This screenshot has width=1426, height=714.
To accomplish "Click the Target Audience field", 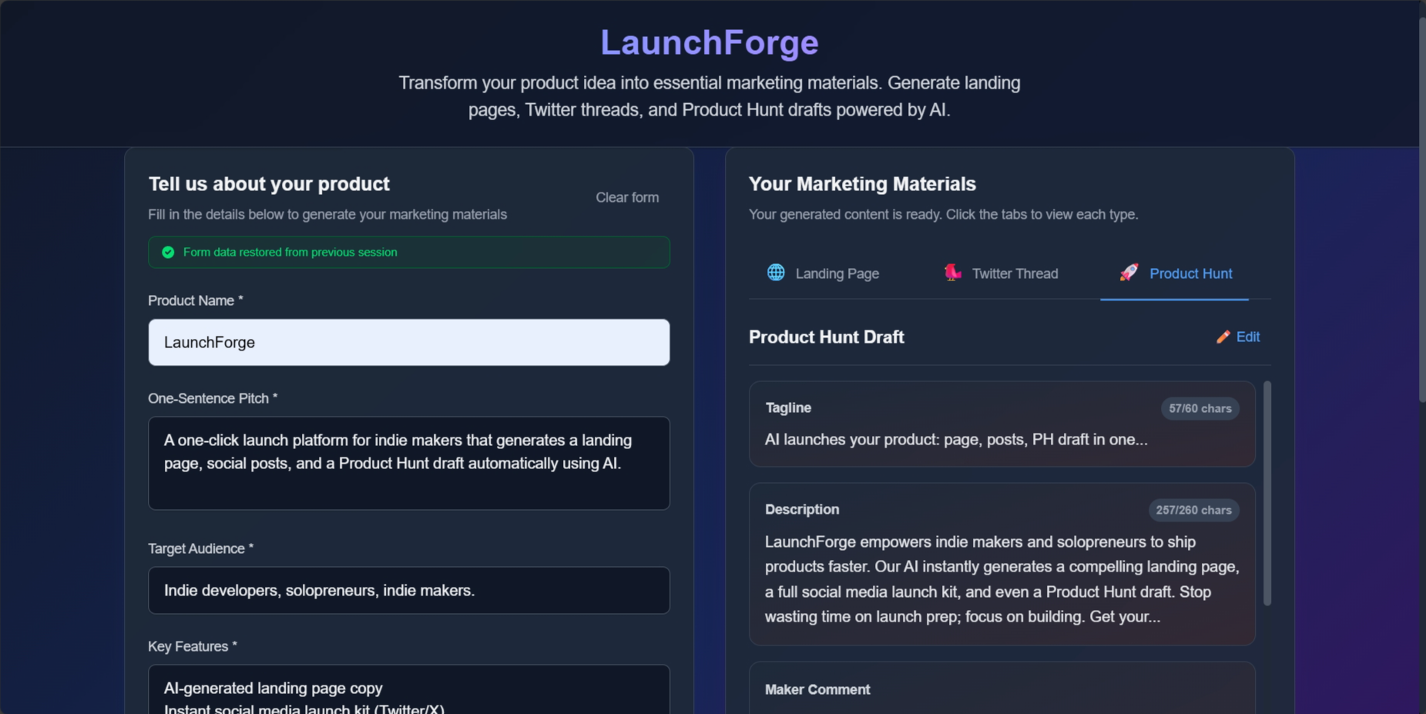I will 408,590.
